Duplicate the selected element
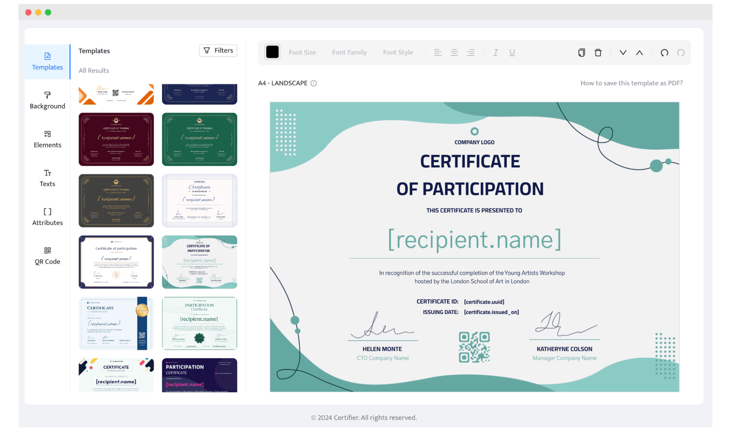Viewport: 731px width, 432px height. [x=581, y=52]
